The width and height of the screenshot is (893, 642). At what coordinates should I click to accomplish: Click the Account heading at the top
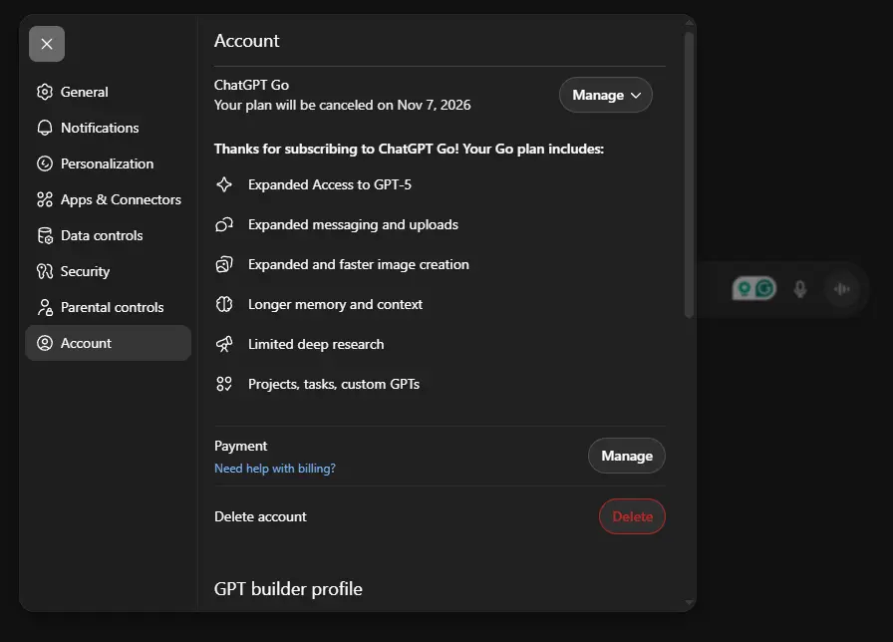[x=246, y=41]
